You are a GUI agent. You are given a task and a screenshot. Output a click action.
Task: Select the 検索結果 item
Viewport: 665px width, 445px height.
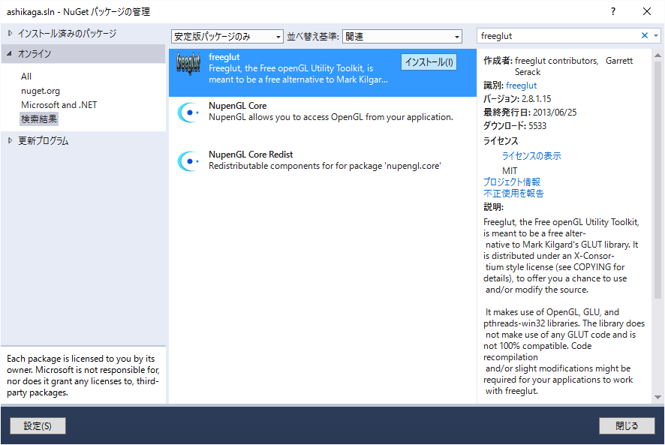pyautogui.click(x=38, y=119)
